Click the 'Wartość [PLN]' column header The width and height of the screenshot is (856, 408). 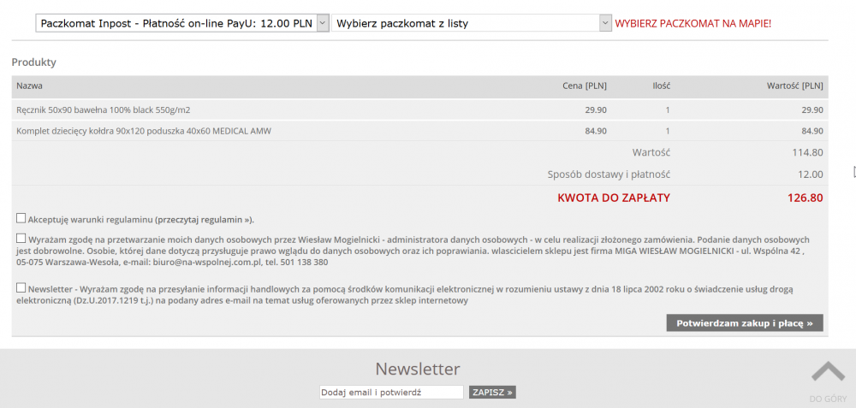click(x=795, y=86)
